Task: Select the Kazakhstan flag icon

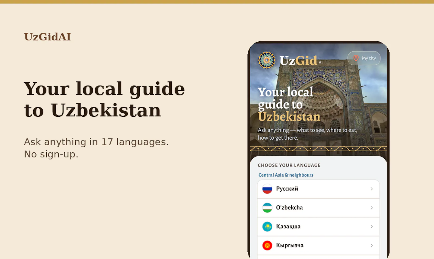Action: point(267,227)
